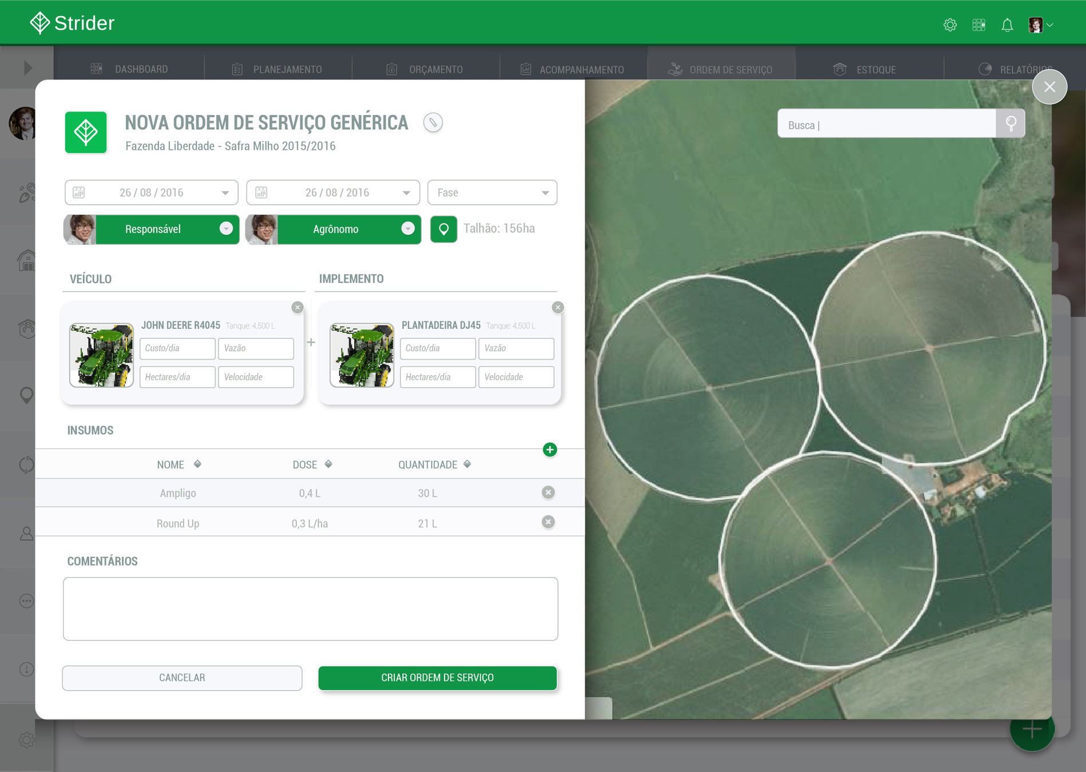The height and width of the screenshot is (772, 1086).
Task: Select the Round Up name cell
Action: [178, 523]
